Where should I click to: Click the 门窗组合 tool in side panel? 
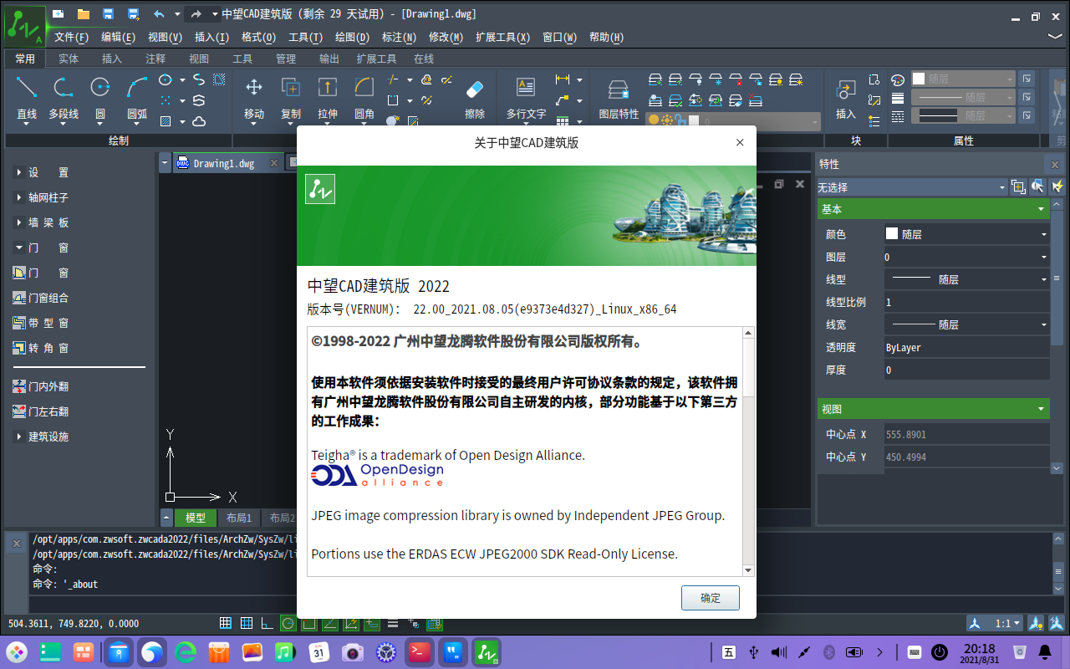41,298
